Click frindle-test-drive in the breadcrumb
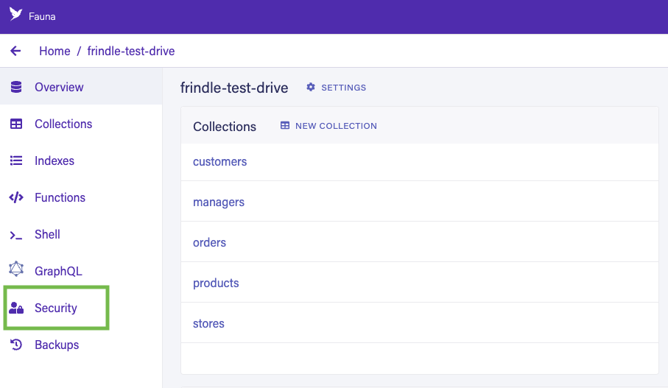Screen dimensions: 668x388 tap(131, 51)
